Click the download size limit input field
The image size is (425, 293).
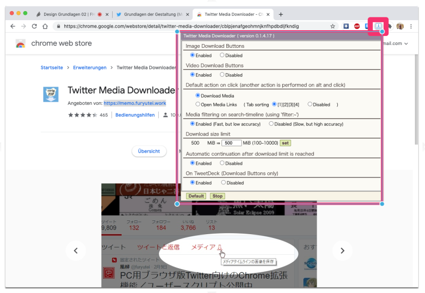click(x=232, y=143)
